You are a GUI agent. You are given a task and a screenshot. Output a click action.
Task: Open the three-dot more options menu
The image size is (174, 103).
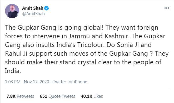tap(167, 8)
